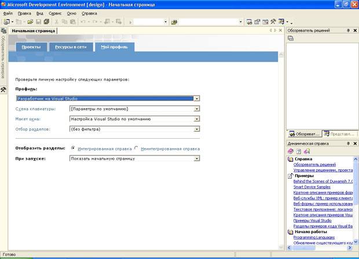This screenshot has height=259, width=359.
Task: Click the Find in Files icon
Action: coord(174,22)
